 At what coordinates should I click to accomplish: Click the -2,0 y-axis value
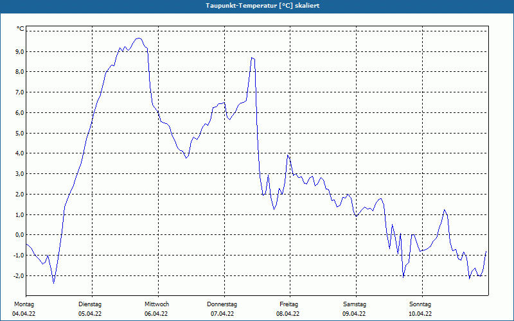[x=19, y=275]
